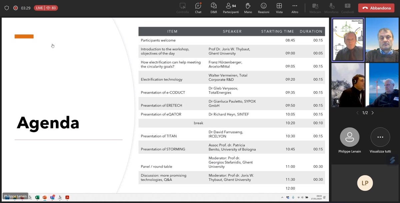
Task: Click 'Panel / round table' item
Action: [156, 166]
